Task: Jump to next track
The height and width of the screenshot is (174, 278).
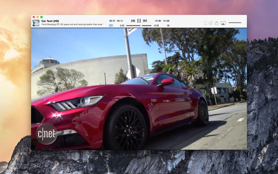Action: coord(145,21)
